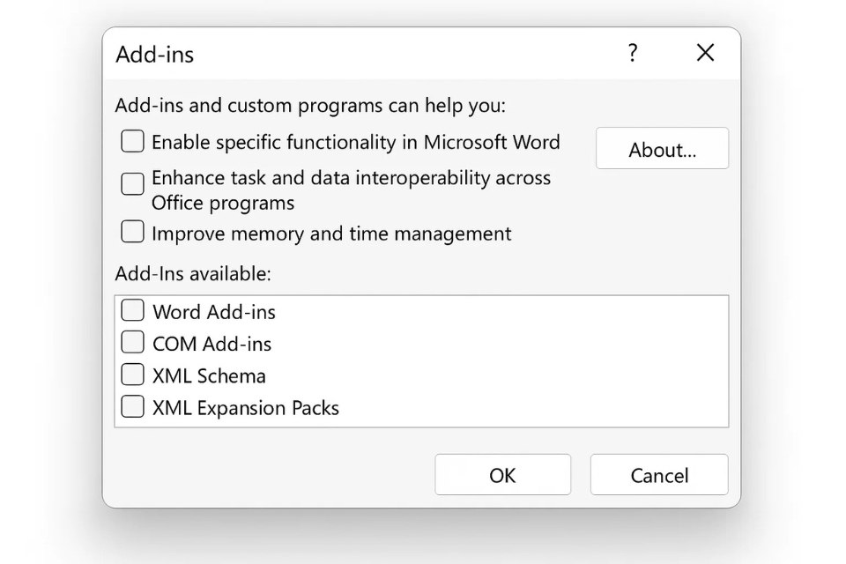Select the COM Add-ins list entry label
This screenshot has height=564, width=846.
(211, 344)
